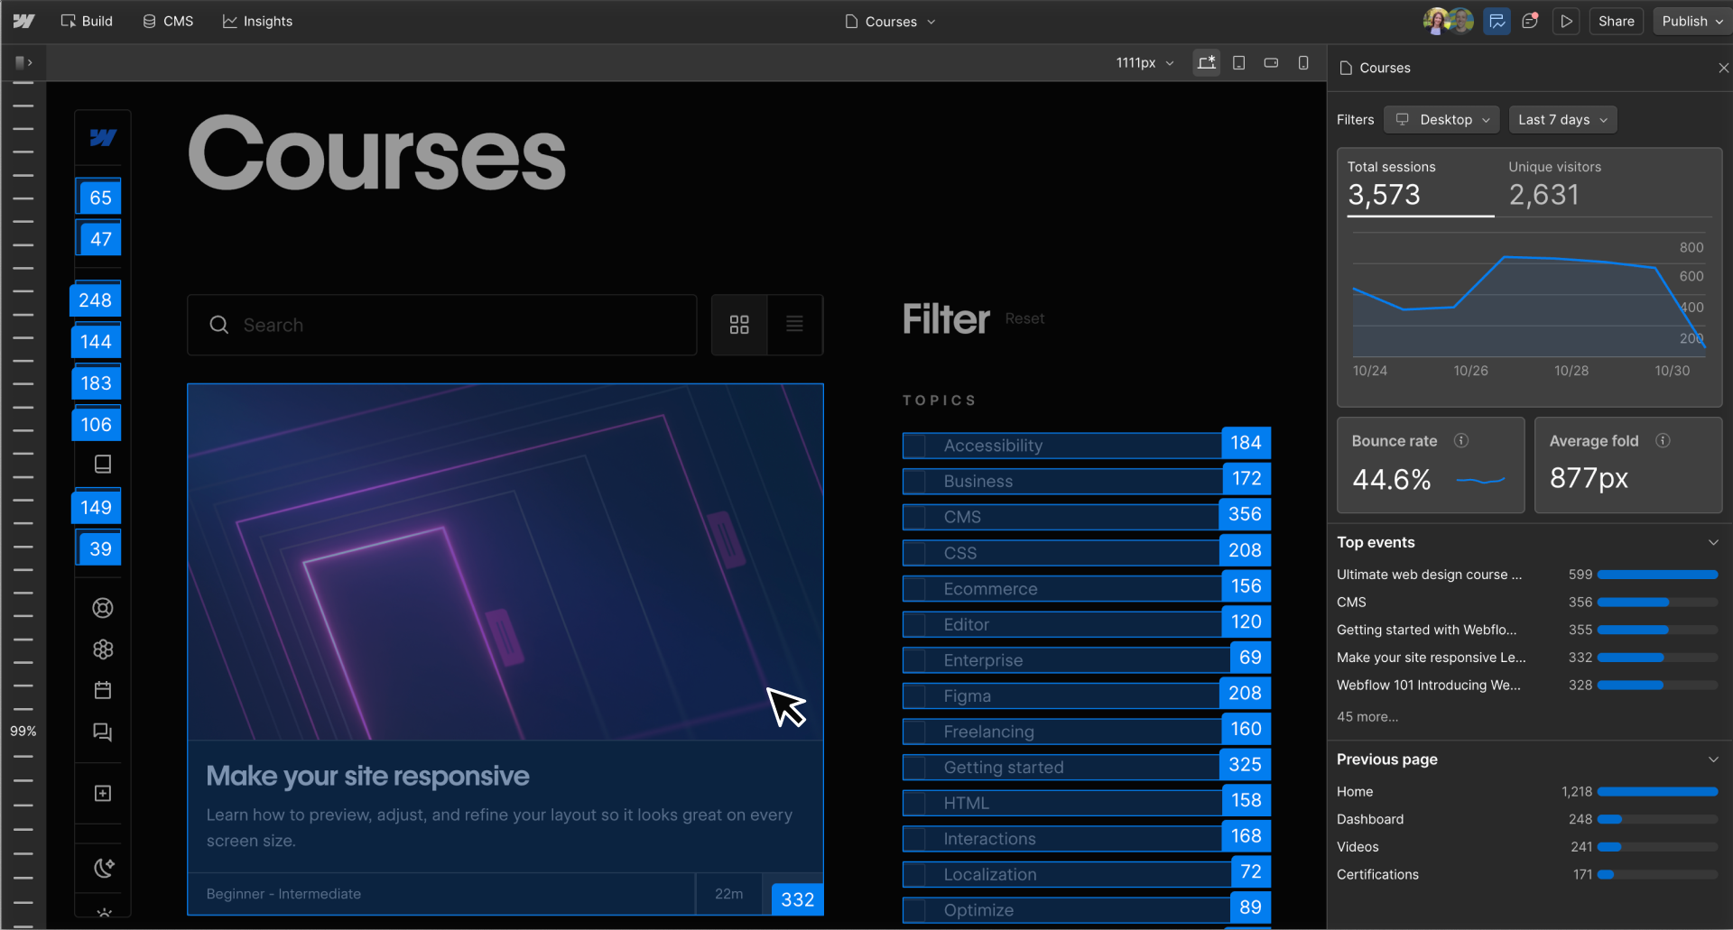Switch to the Insights tab
The width and height of the screenshot is (1733, 930).
(257, 21)
